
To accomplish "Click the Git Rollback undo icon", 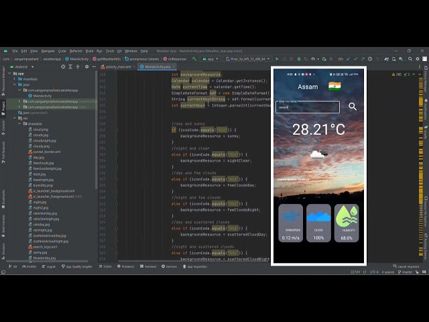I will pos(377,59).
